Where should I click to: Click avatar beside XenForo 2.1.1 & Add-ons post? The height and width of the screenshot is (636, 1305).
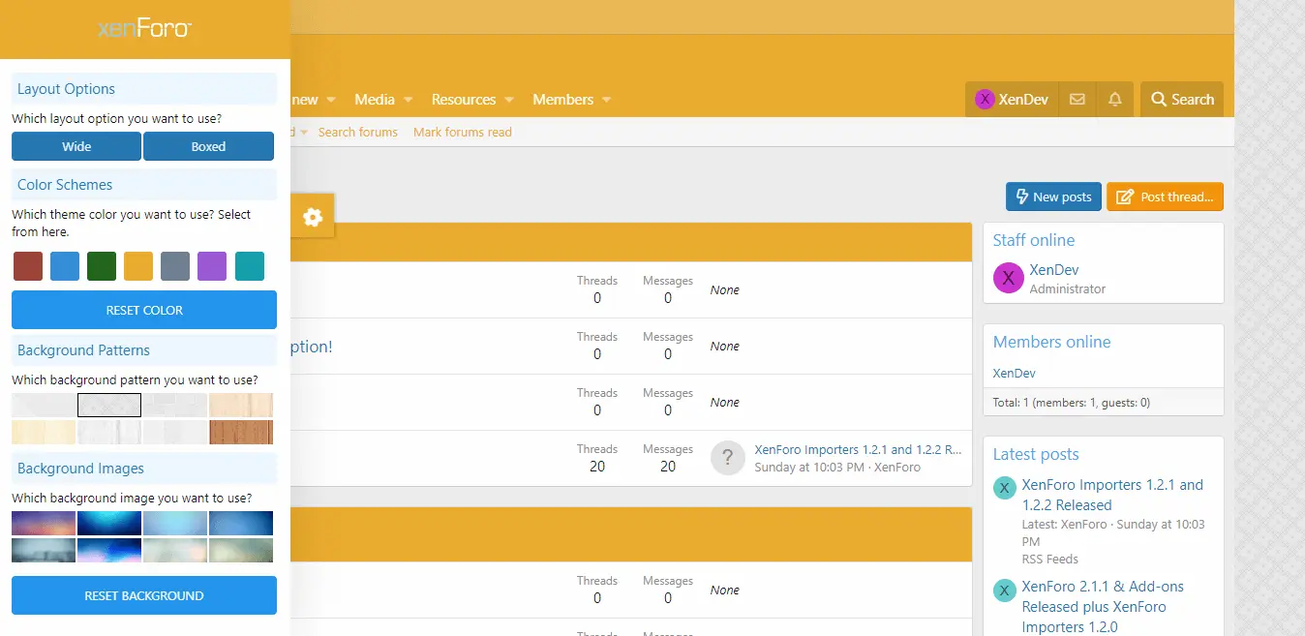point(1004,590)
